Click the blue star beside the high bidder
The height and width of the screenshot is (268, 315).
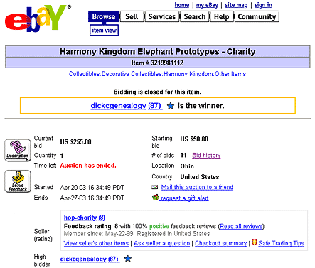click(x=128, y=259)
